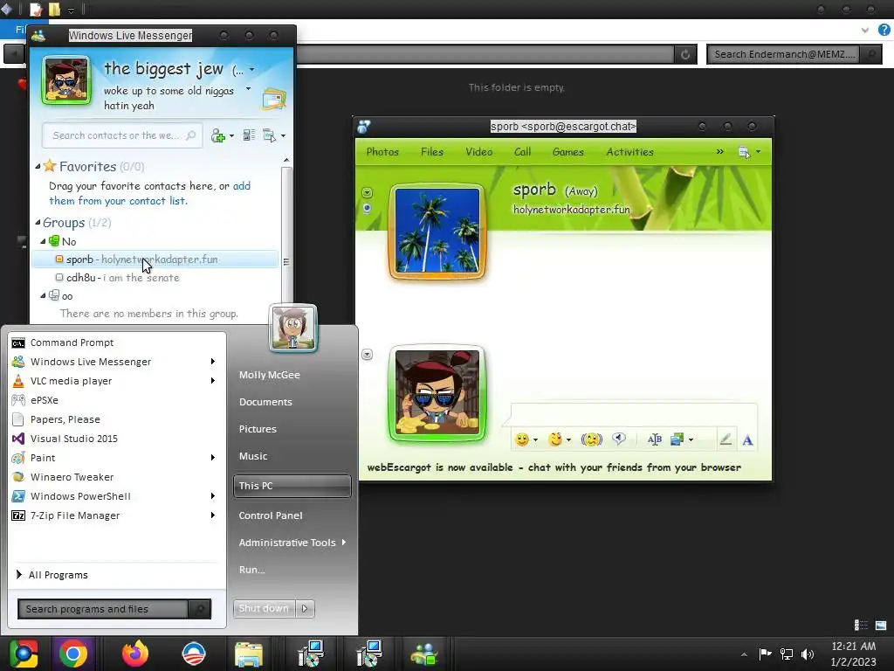Launch Firefox from the taskbar
Screen dimensions: 894x671
[x=135, y=654]
